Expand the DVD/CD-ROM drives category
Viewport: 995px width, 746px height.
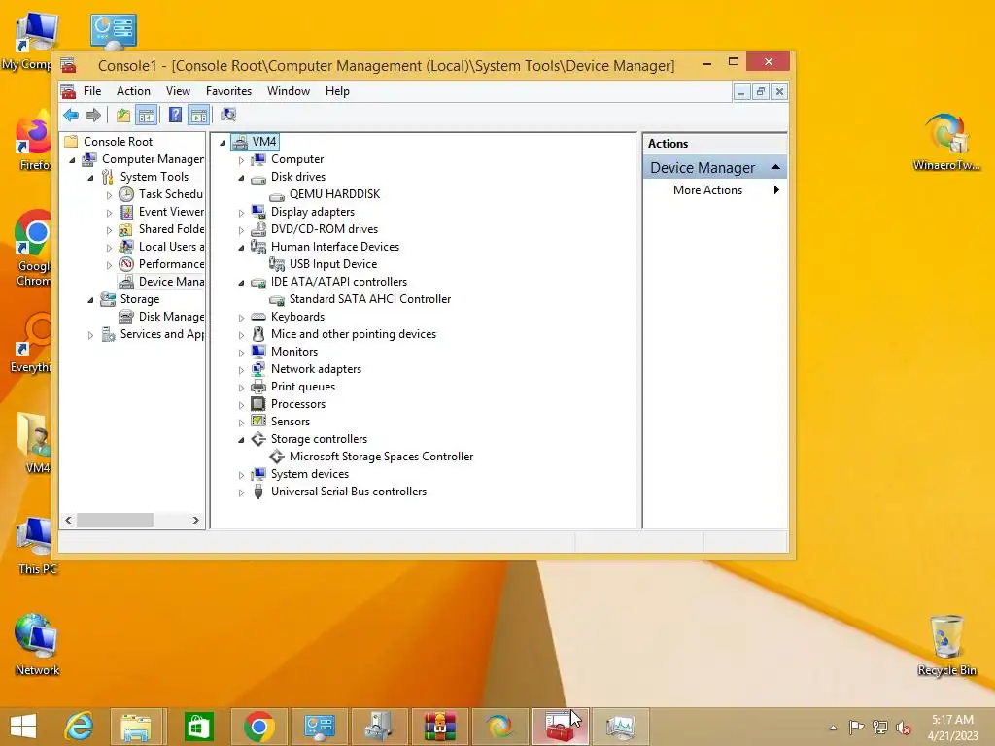[241, 230]
